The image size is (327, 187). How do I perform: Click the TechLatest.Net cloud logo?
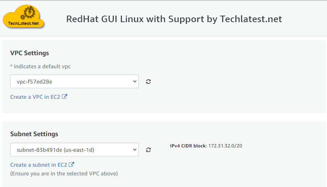(23, 17)
